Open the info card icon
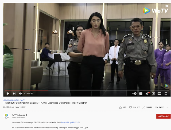171x130 pixels. [x=167, y=6]
